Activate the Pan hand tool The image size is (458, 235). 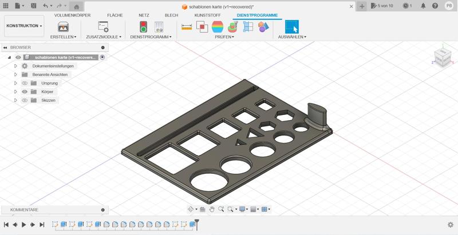click(212, 209)
